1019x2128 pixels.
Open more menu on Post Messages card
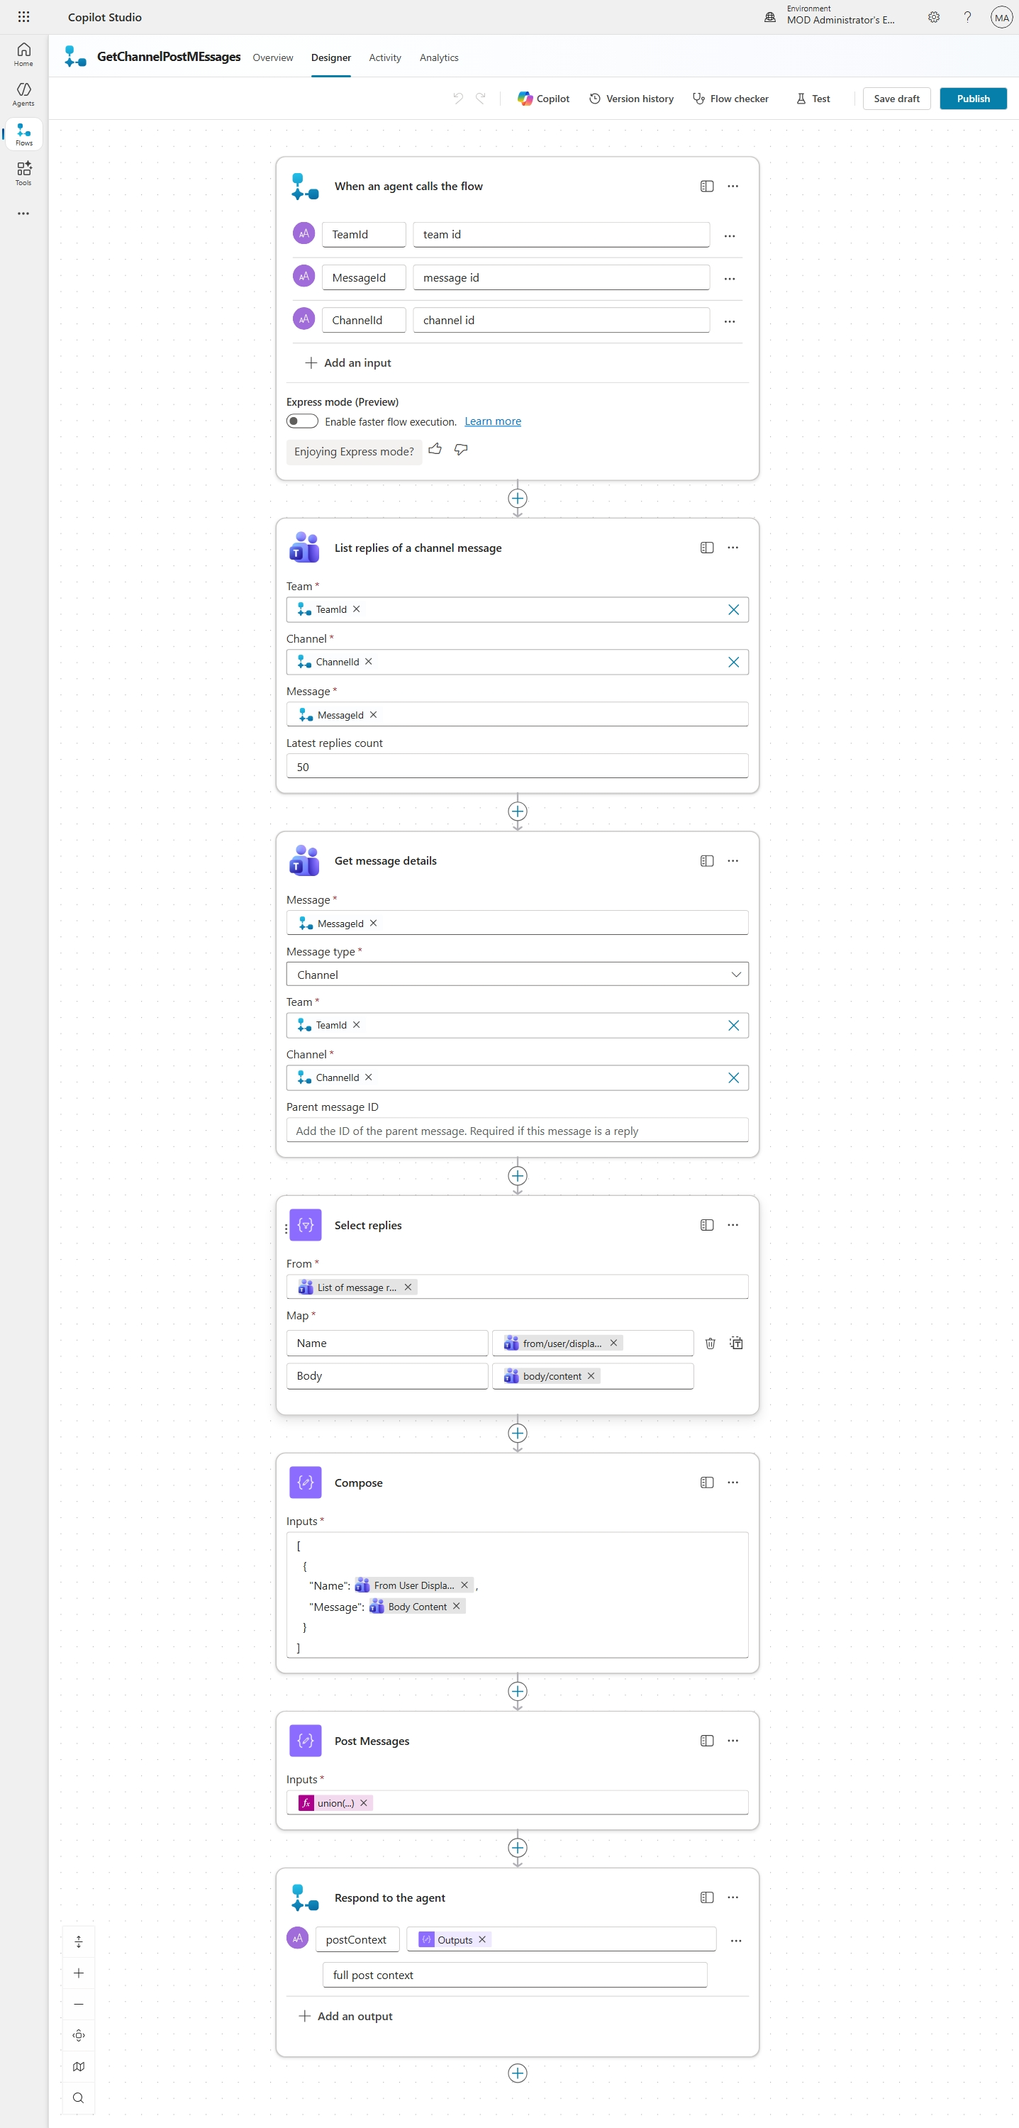pos(733,1741)
